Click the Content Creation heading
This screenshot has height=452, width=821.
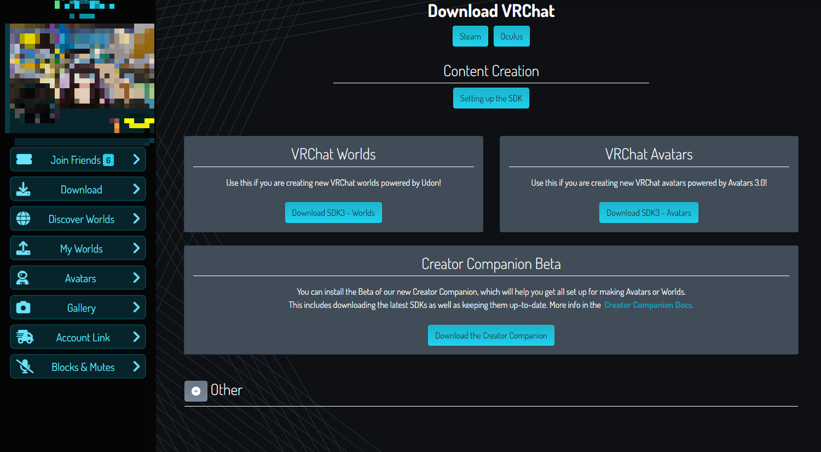click(491, 71)
